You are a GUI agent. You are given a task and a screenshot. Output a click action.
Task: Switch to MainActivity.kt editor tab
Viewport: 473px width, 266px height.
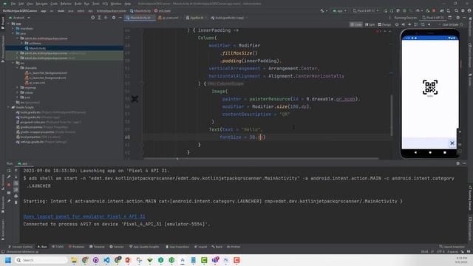(x=140, y=18)
